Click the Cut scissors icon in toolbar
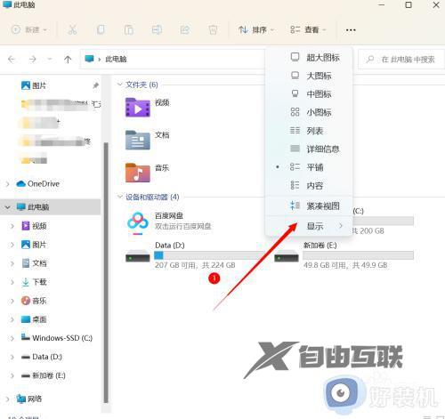This screenshot has width=445, height=419. [72, 29]
